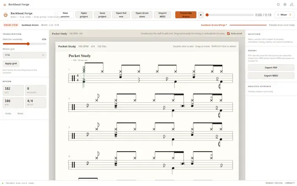Click the chevron arrow of Written grid

tap(43, 55)
